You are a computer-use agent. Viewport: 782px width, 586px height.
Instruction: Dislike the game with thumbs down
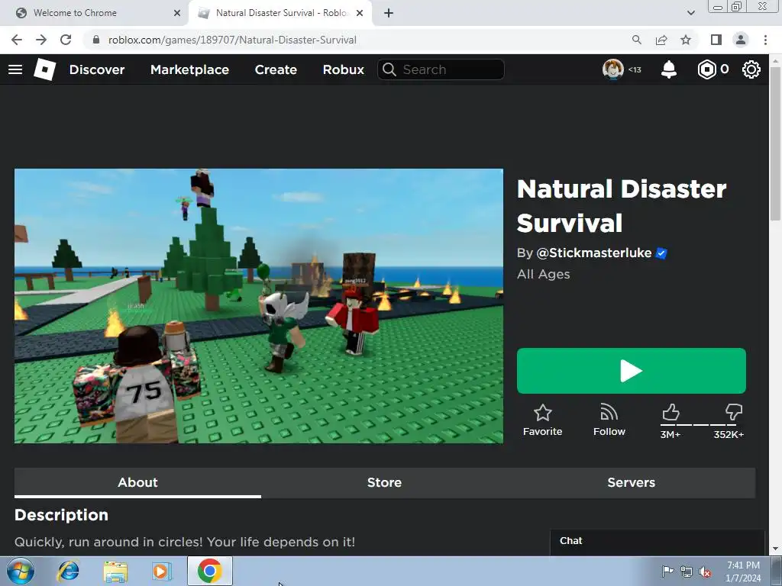coord(734,413)
